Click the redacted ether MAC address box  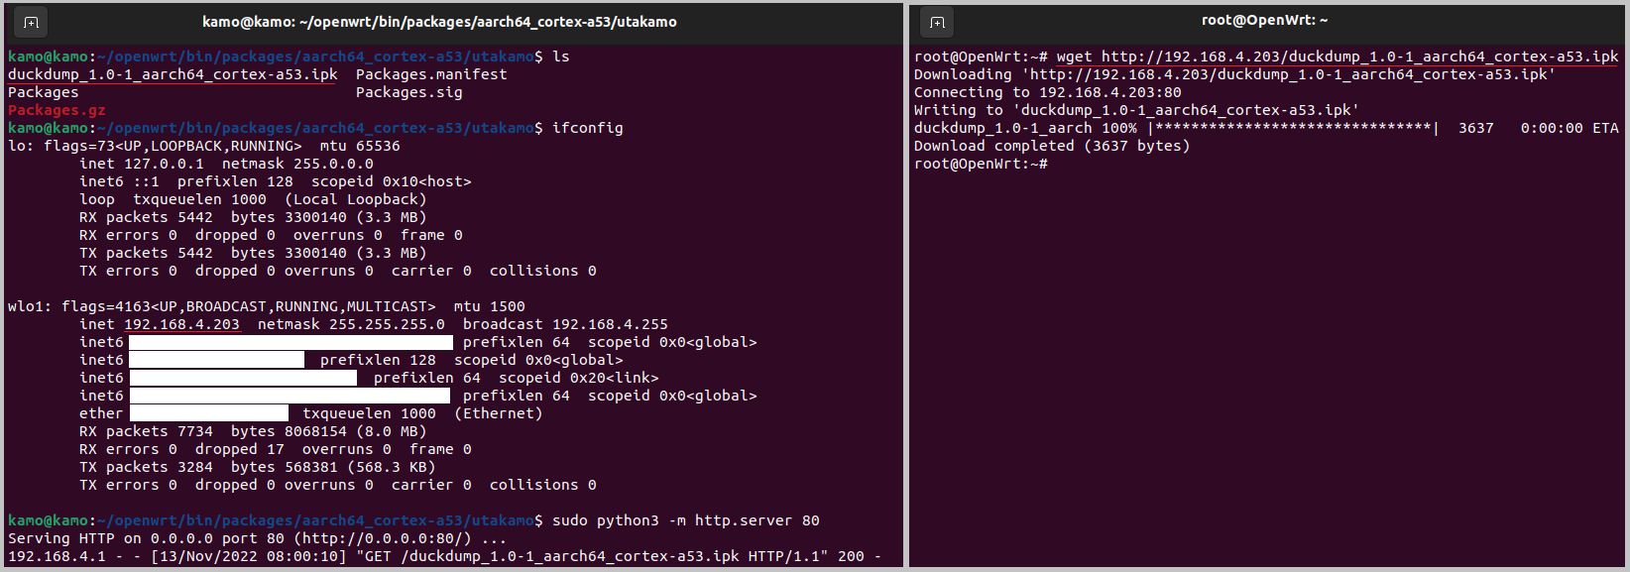coord(209,413)
